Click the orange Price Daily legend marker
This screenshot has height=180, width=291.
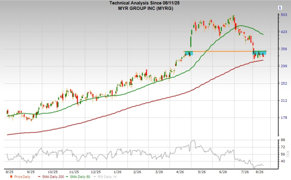11,177
